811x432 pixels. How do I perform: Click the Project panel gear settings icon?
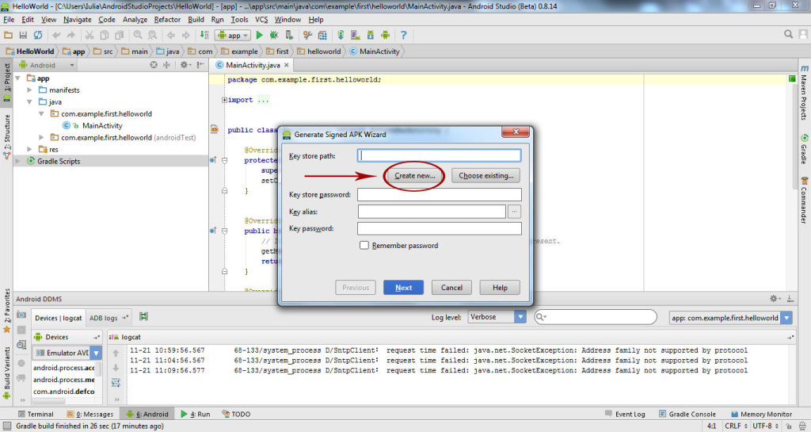[x=184, y=65]
